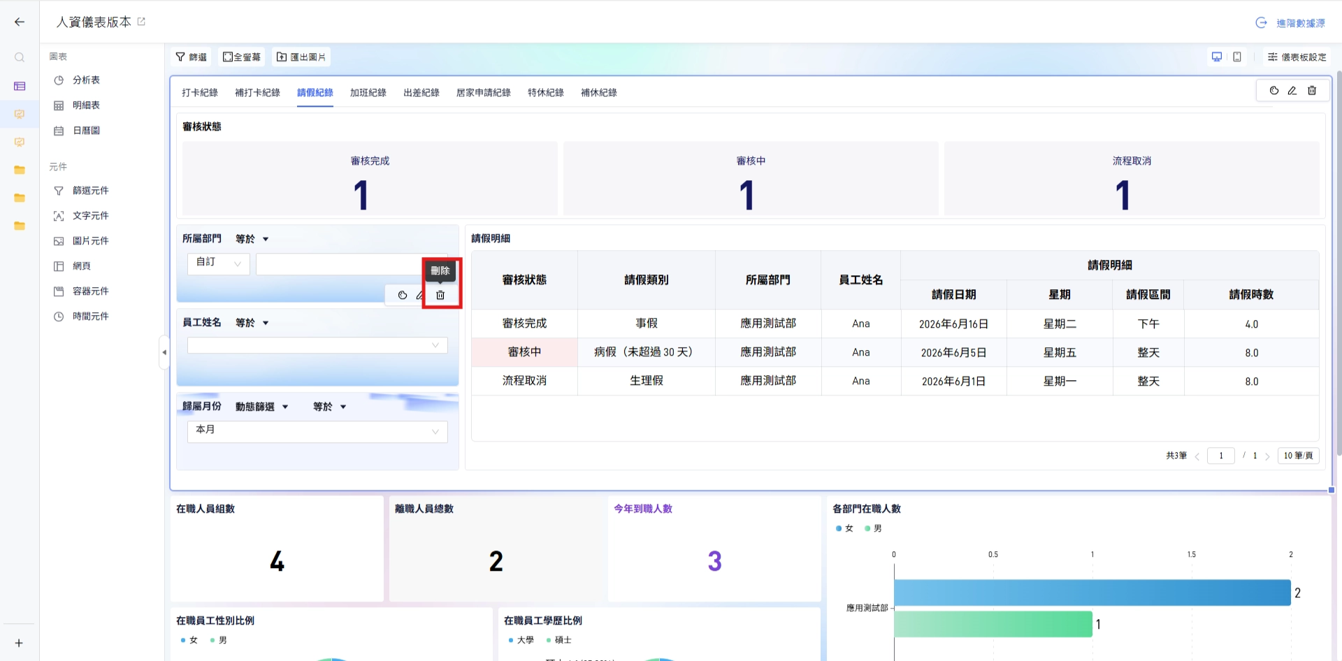Click the green bar for 應用測試部

[x=993, y=624]
